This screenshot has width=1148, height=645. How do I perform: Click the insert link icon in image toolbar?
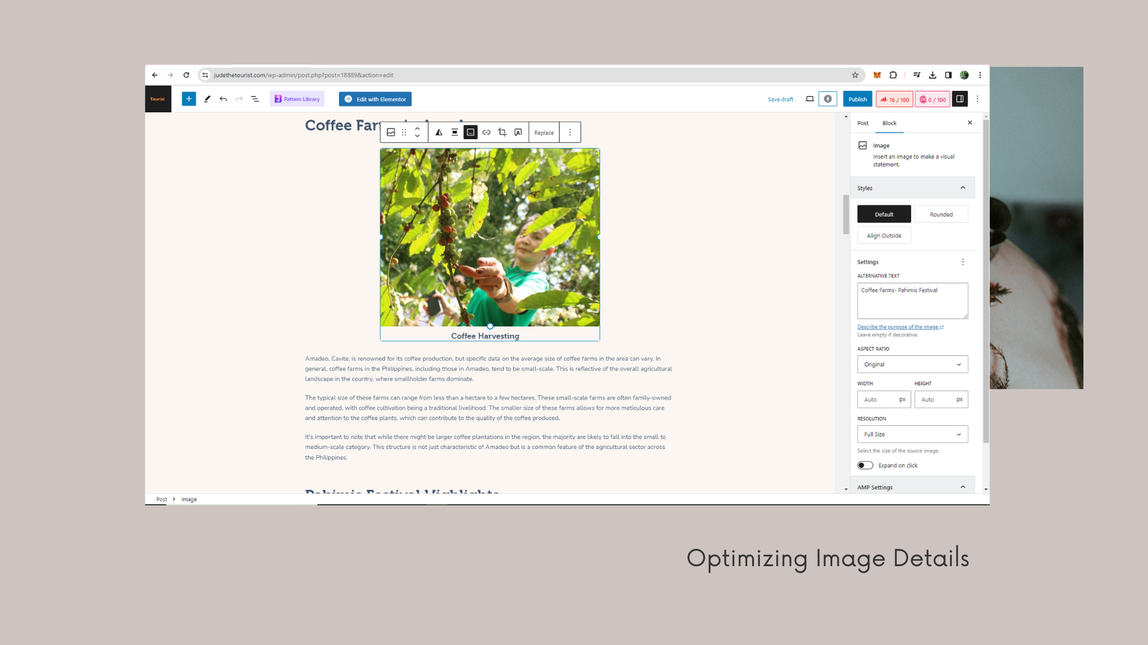tap(486, 133)
